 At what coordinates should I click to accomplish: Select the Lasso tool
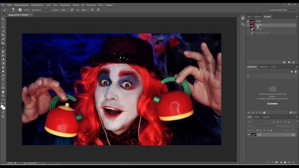[3, 27]
